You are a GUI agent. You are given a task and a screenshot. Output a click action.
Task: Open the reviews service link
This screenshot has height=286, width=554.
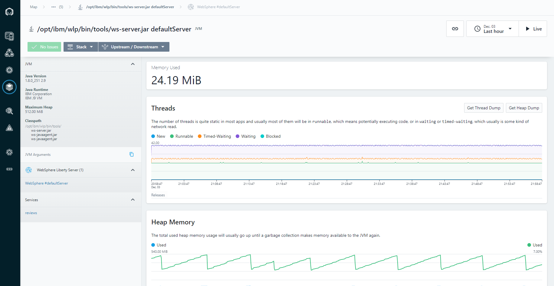[x=31, y=213]
